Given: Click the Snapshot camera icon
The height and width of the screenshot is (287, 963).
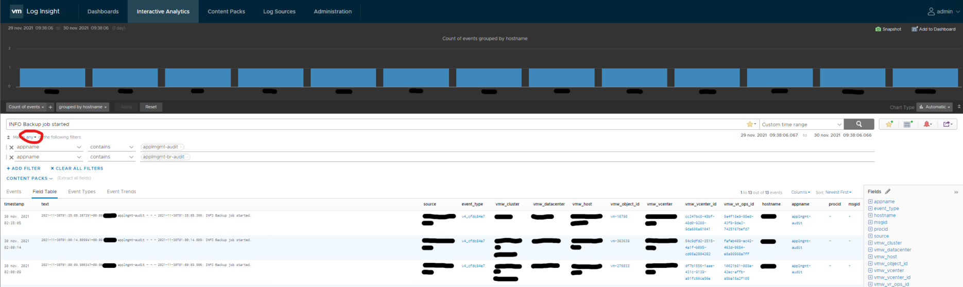Looking at the screenshot, I should tap(878, 29).
